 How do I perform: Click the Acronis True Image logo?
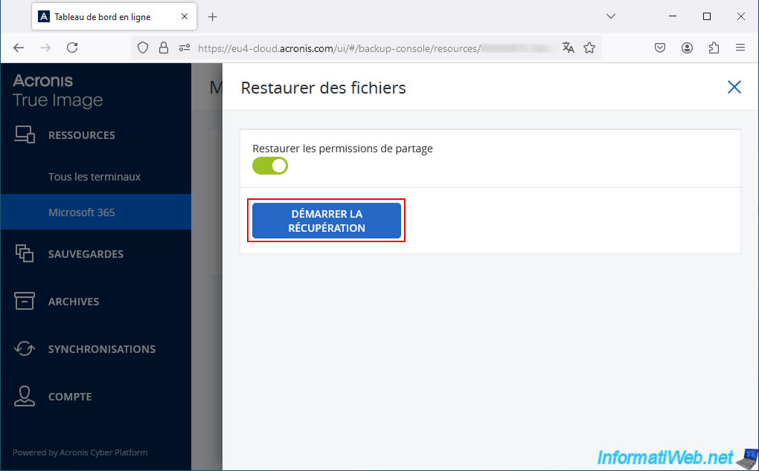tap(57, 91)
